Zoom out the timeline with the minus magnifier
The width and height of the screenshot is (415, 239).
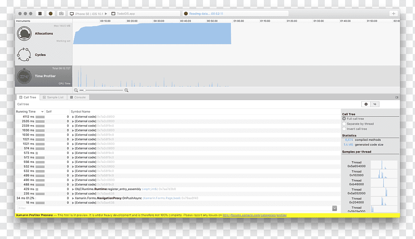click(76, 90)
